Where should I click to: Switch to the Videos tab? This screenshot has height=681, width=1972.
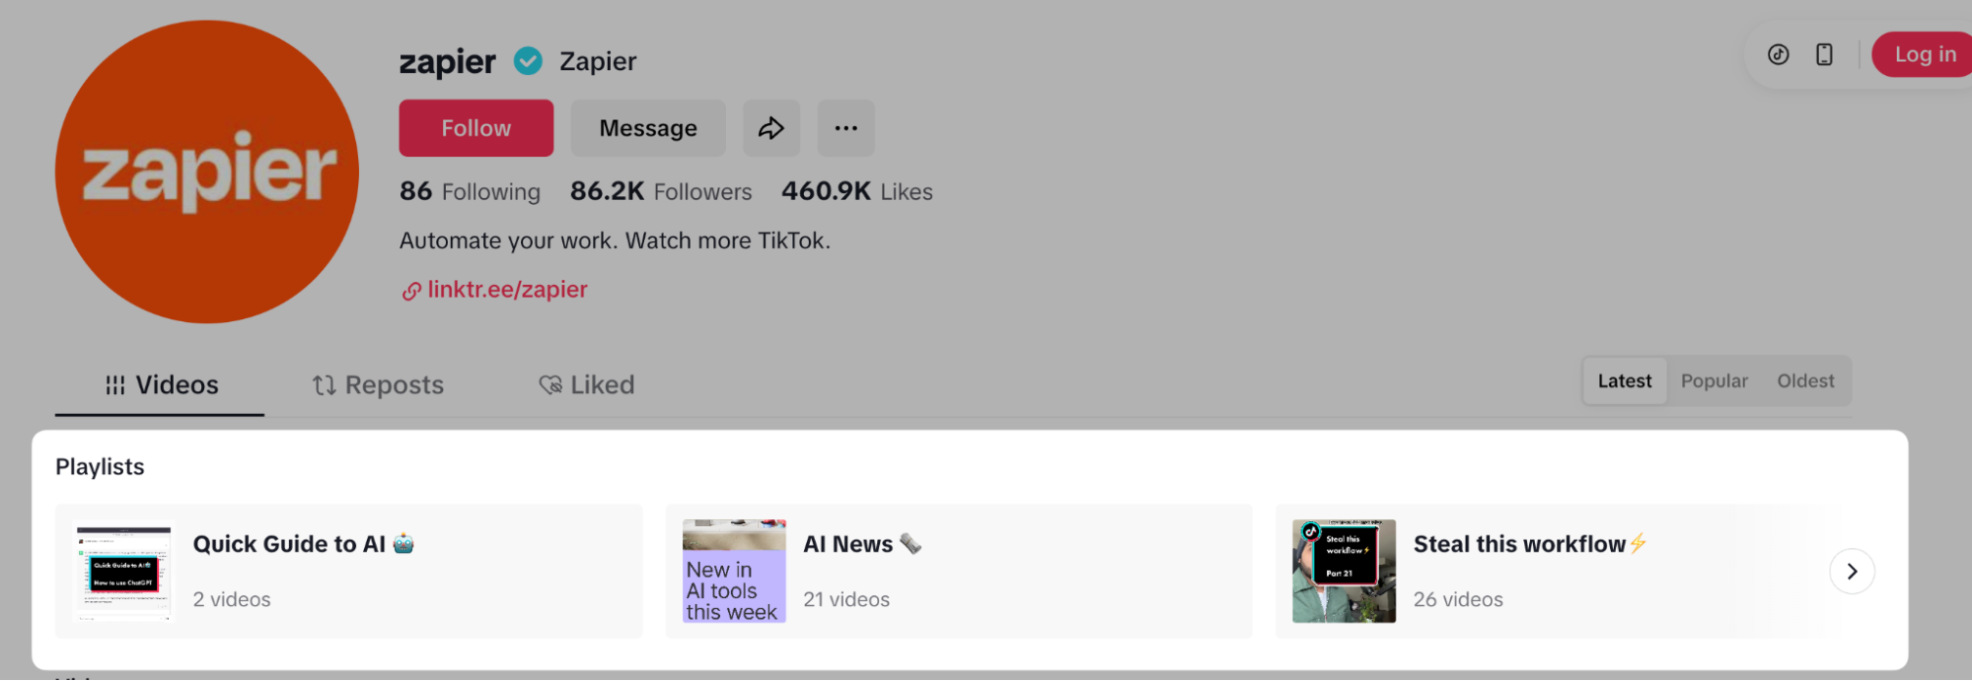coord(161,385)
